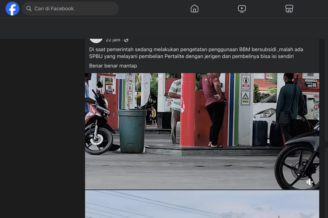Open the Marketplace storefront icon
Image resolution: width=328 pixels, height=218 pixels.
289,8
